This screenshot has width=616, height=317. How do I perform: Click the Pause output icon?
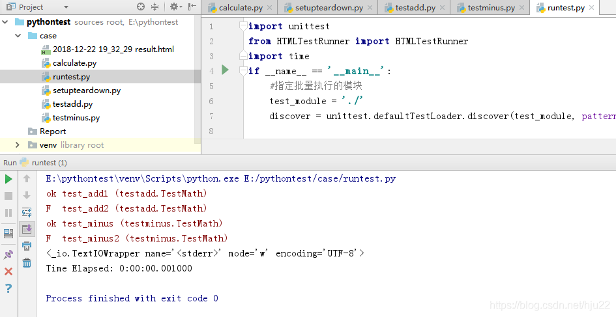(x=8, y=213)
